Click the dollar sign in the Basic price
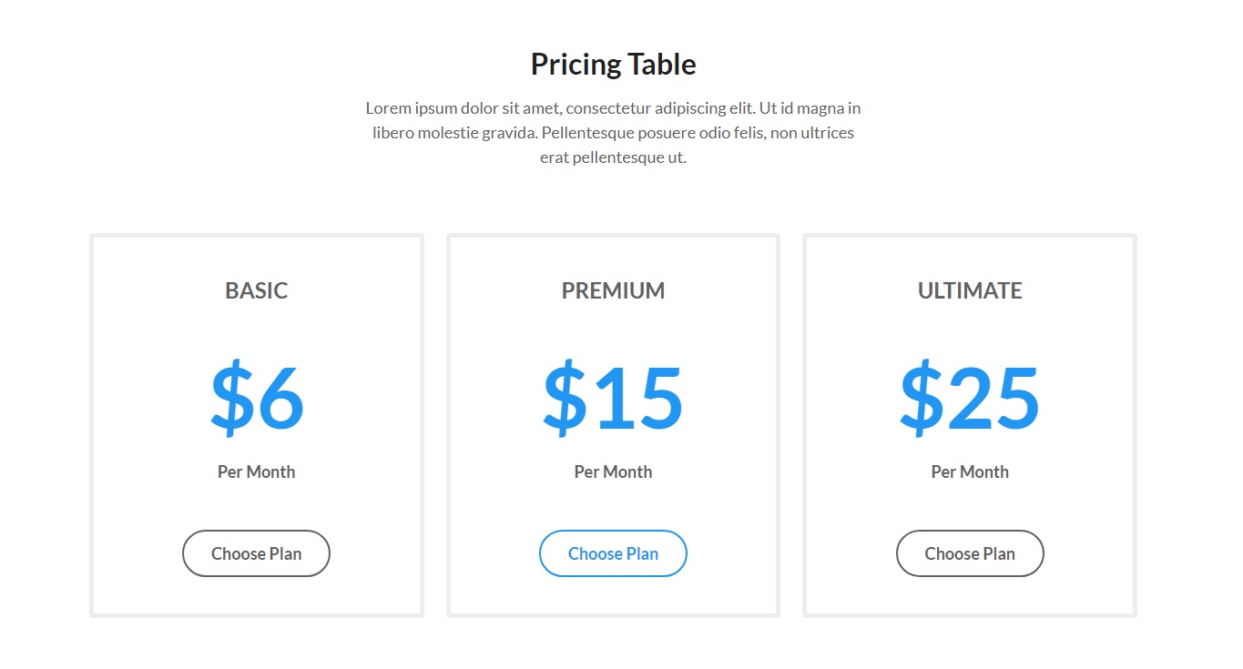1243x669 pixels. point(231,398)
